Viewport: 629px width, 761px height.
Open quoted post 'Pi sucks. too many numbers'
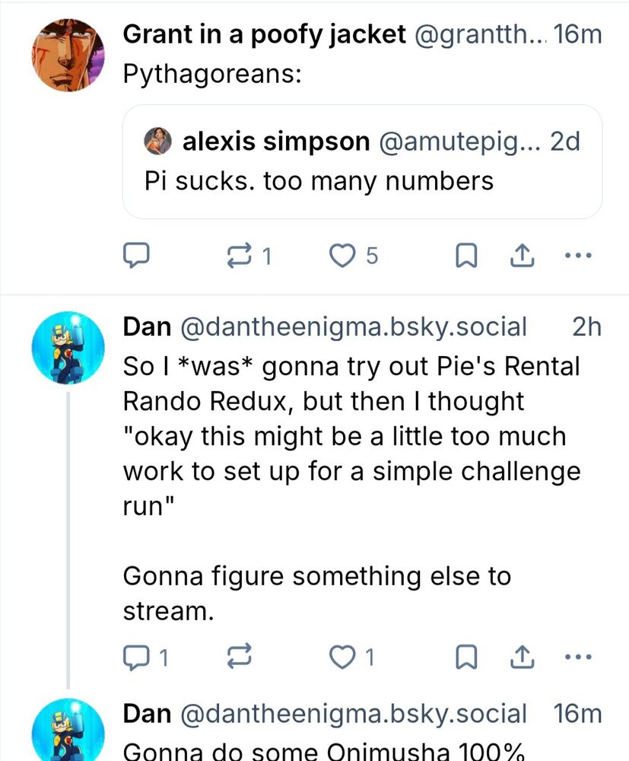pos(362,181)
